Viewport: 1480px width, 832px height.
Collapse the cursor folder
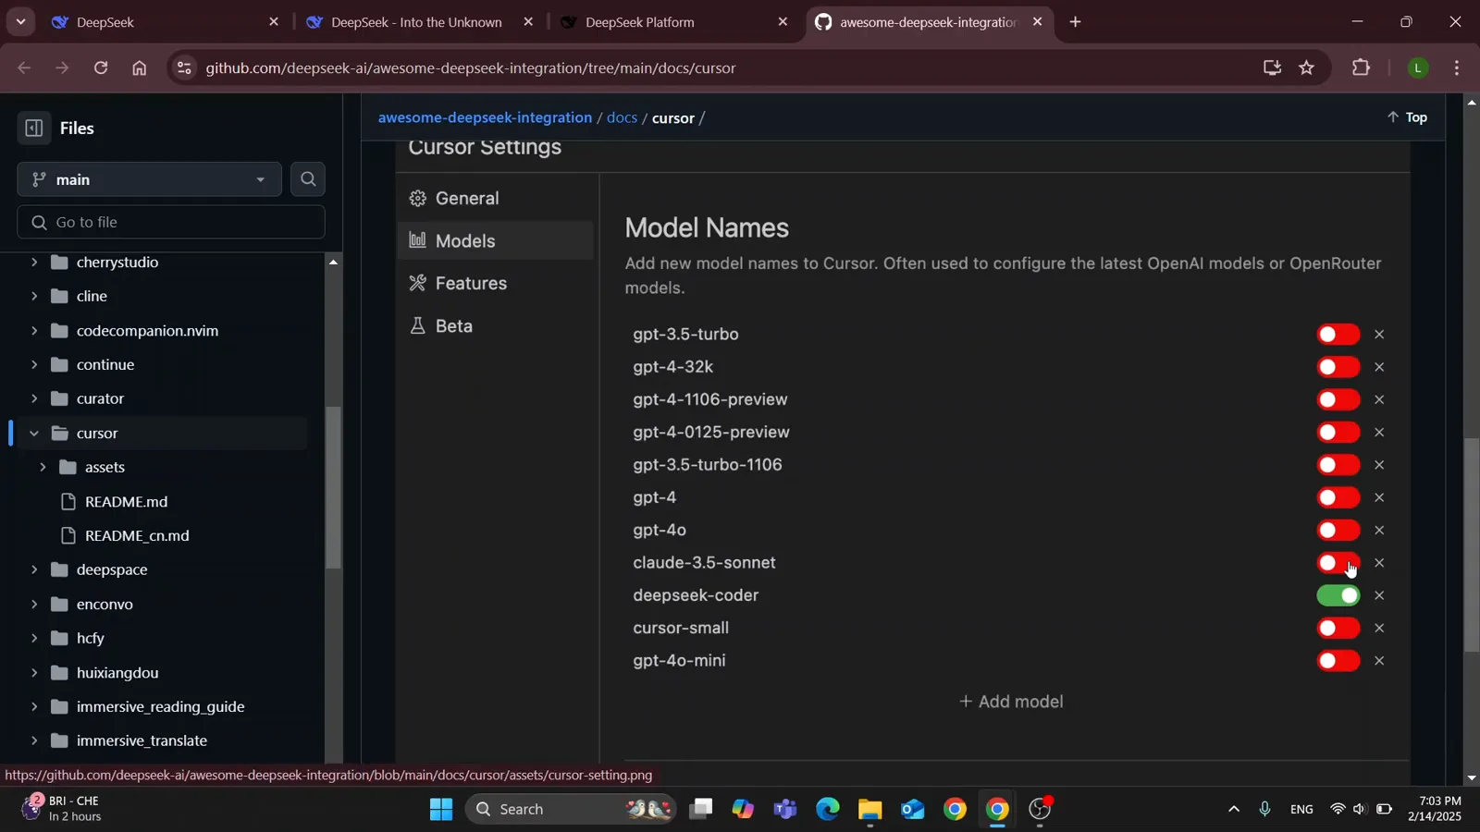pos(34,434)
